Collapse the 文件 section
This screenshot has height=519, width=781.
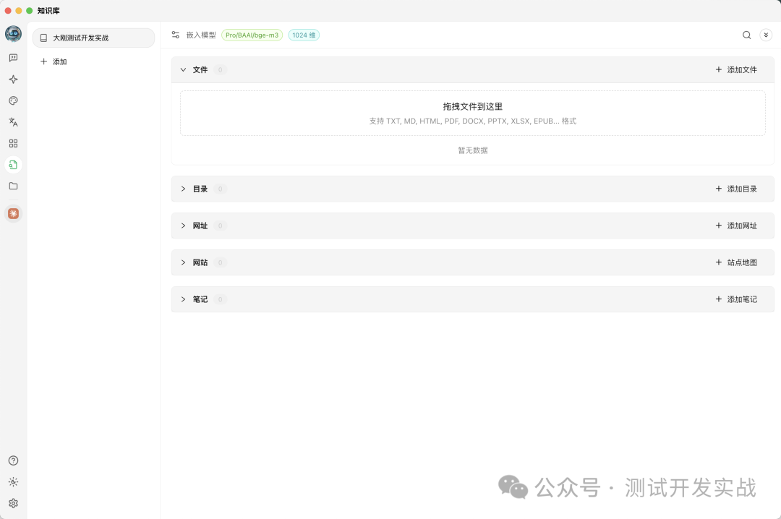pyautogui.click(x=184, y=69)
